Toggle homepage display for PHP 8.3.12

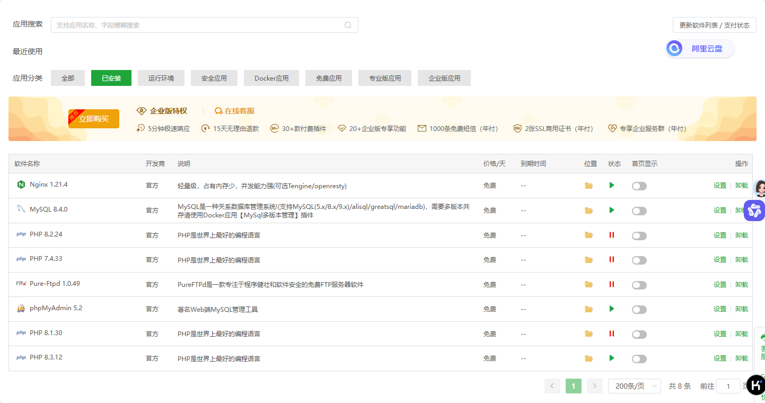pyautogui.click(x=639, y=359)
